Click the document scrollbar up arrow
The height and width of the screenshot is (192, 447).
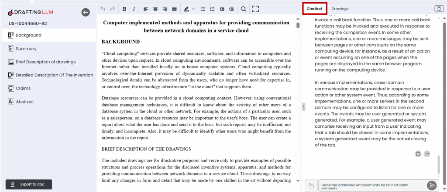[298, 19]
